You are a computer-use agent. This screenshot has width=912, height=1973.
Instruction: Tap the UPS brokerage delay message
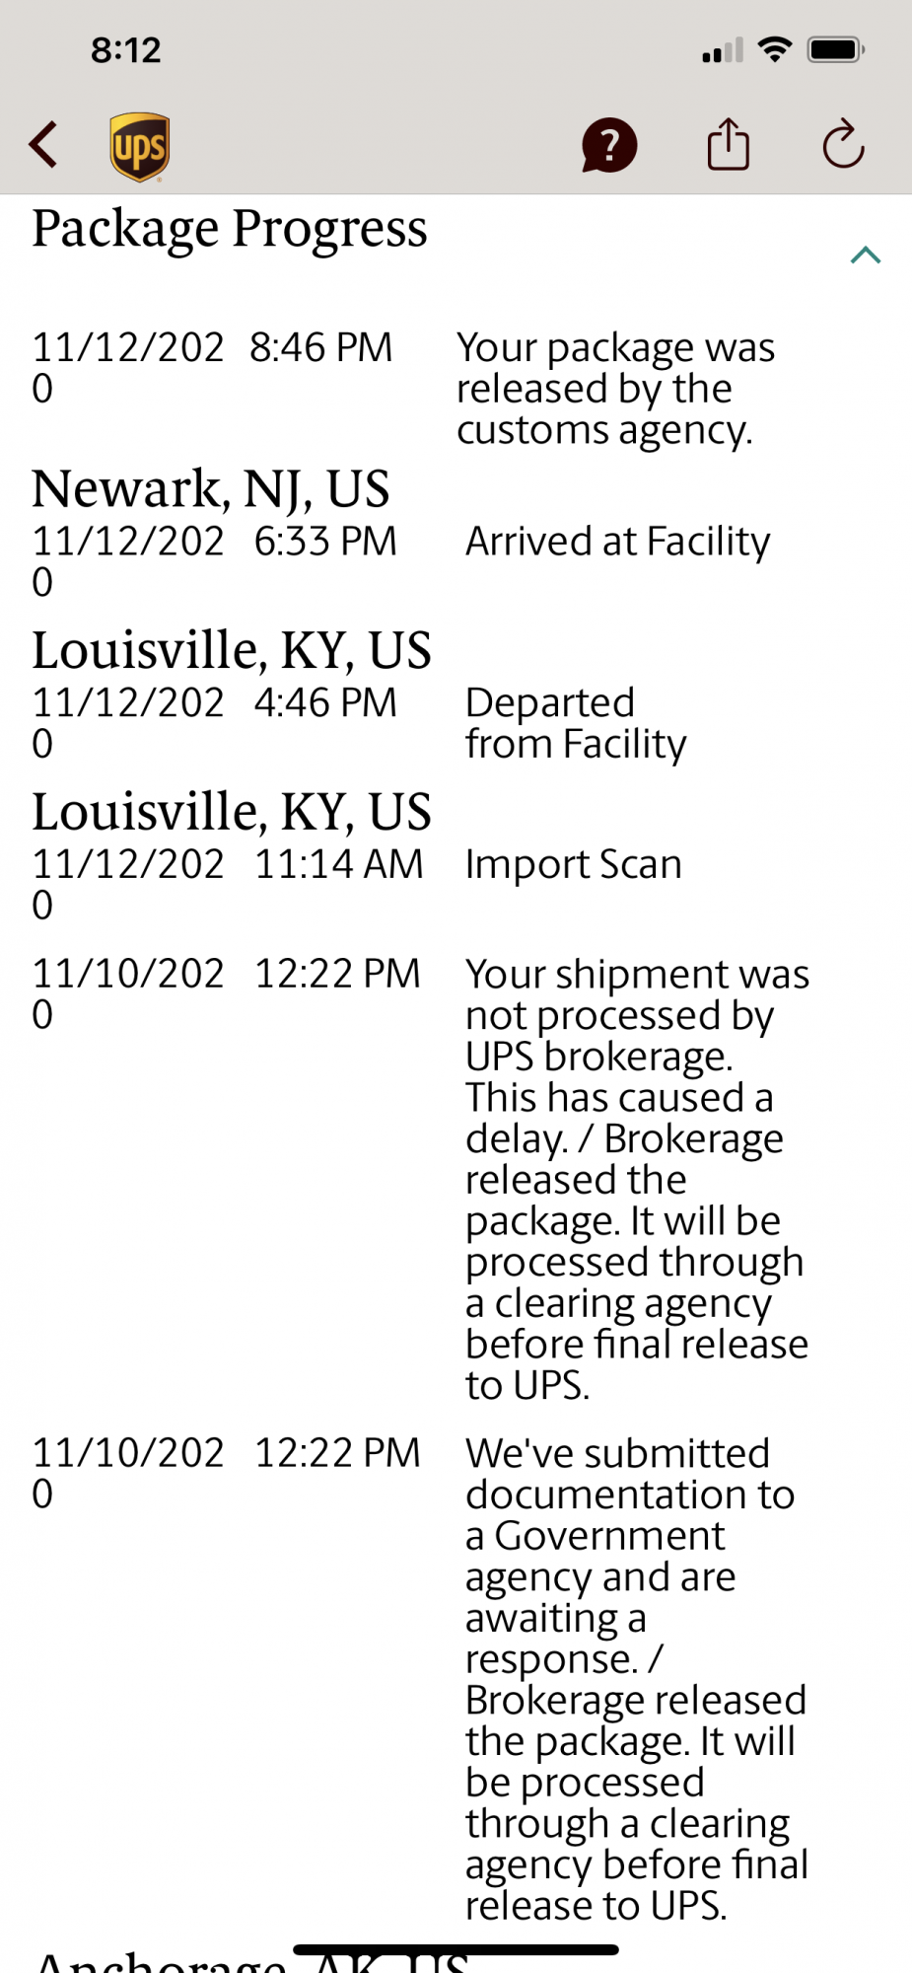click(637, 1179)
